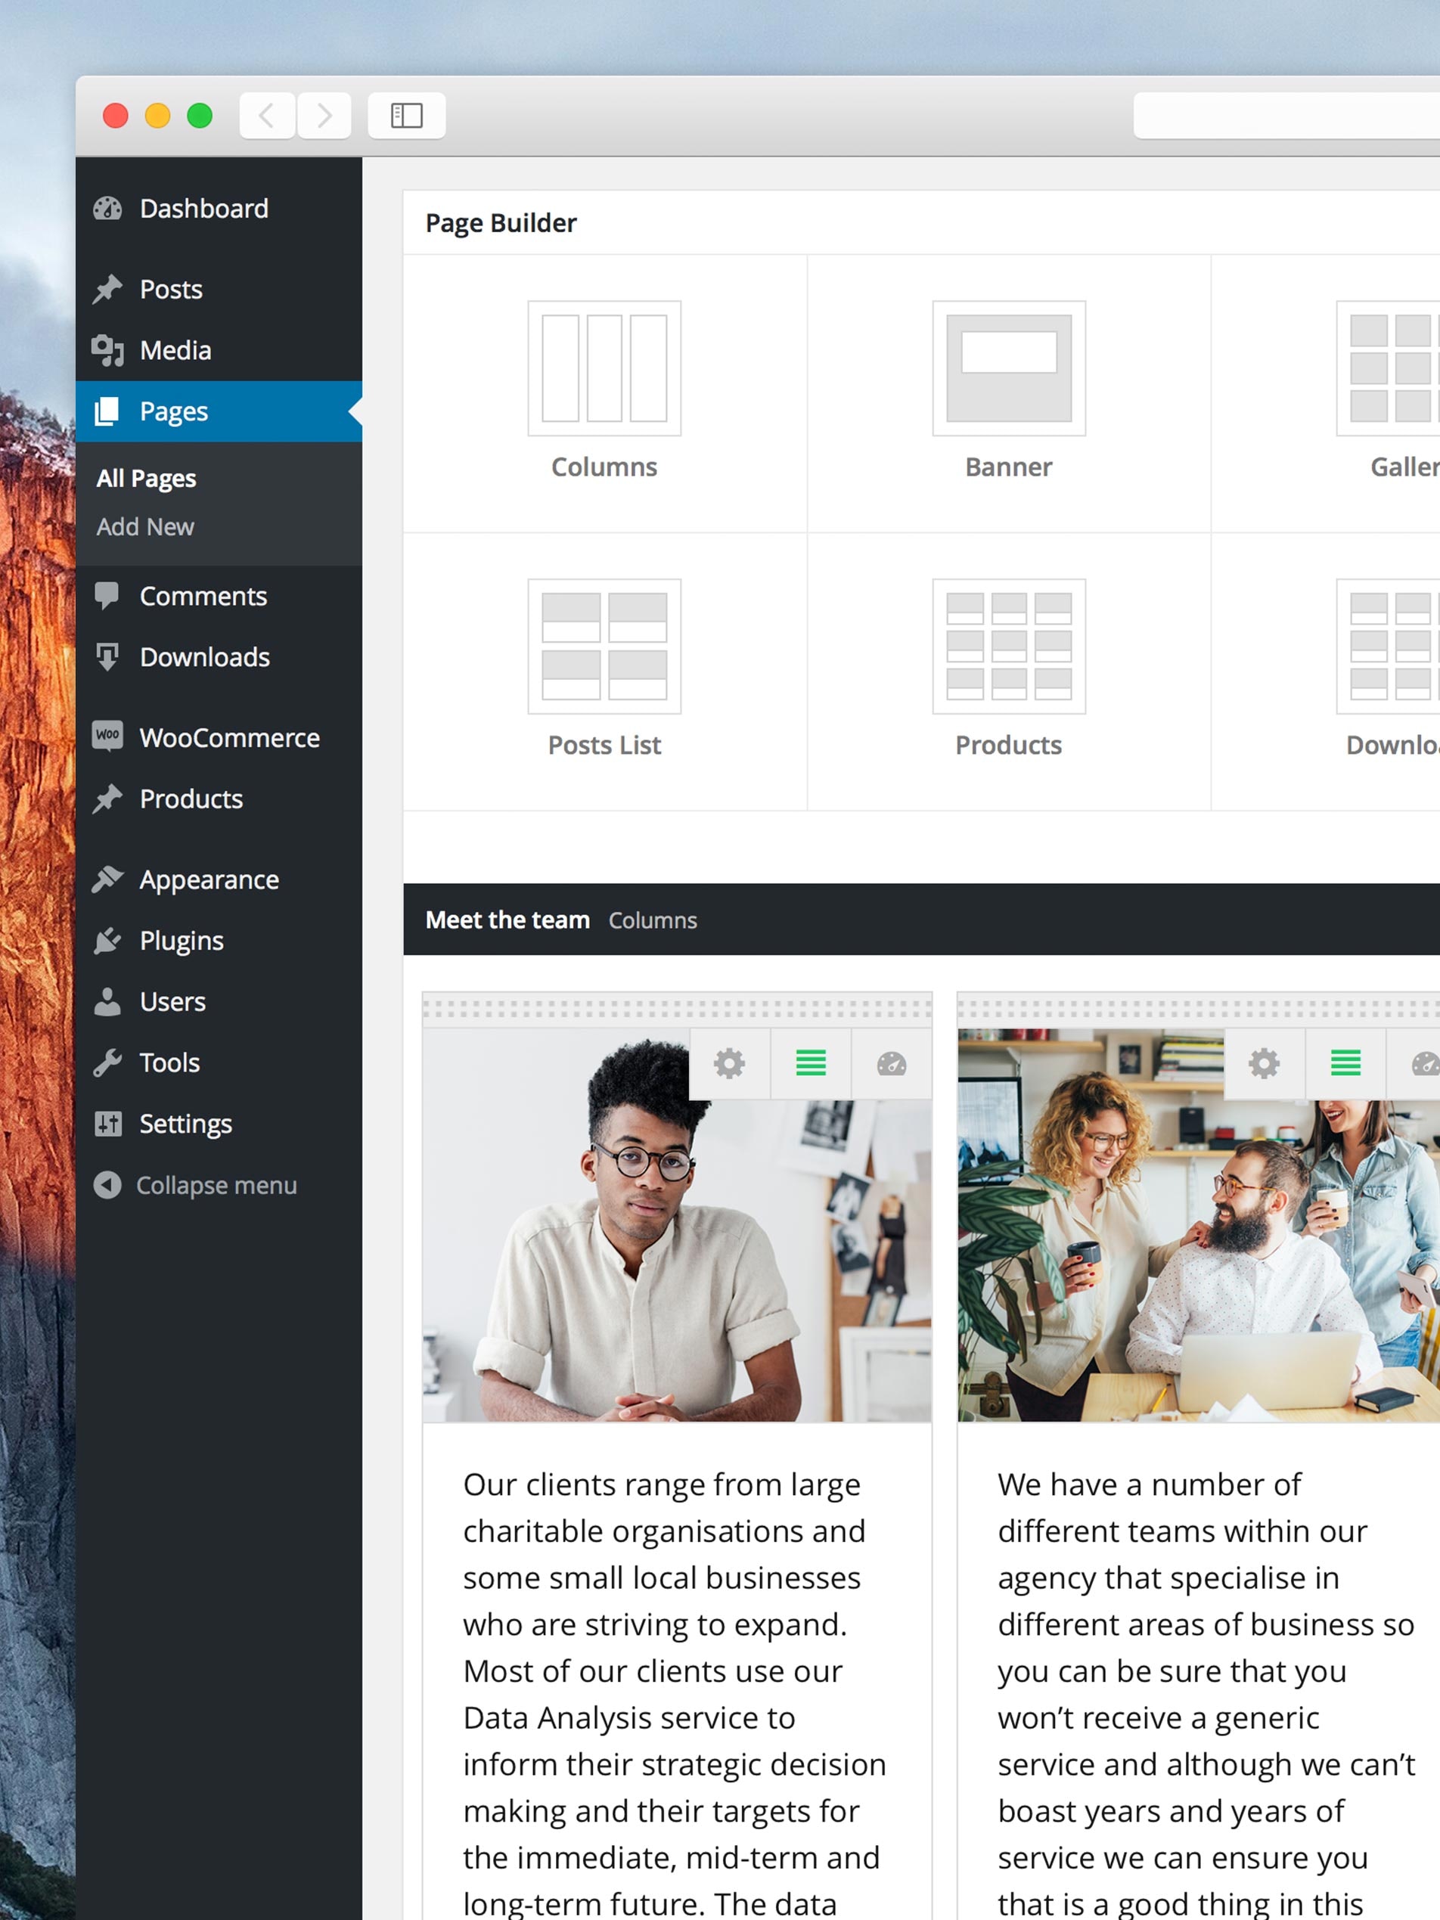Click green text lines icon on first column
The image size is (1440, 1920).
[811, 1063]
